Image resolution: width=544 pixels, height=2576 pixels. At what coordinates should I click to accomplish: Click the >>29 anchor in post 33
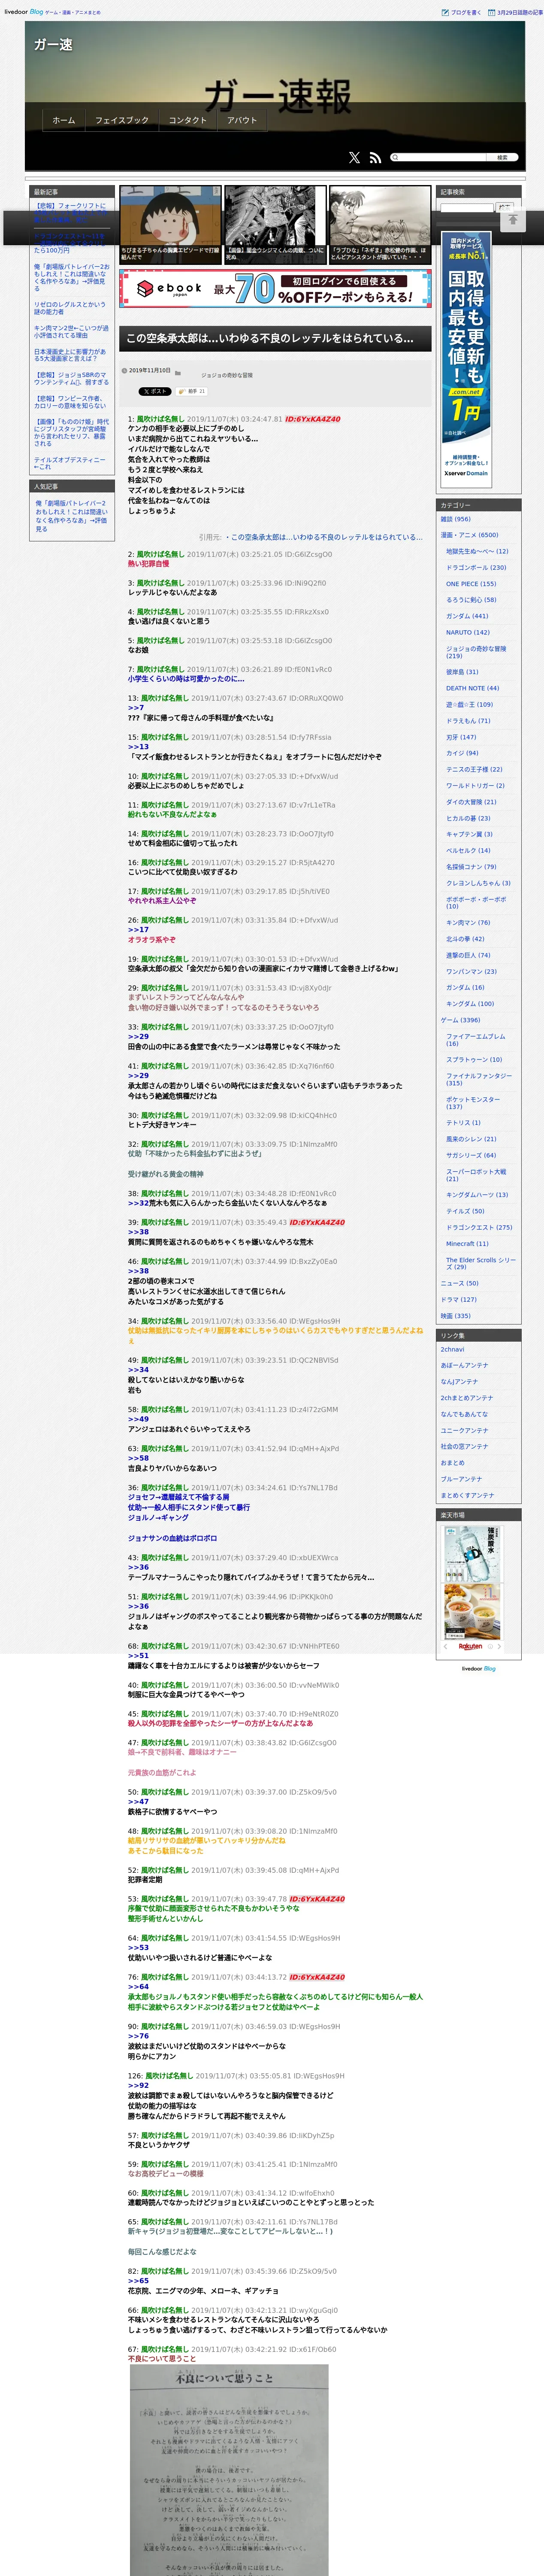(138, 1036)
